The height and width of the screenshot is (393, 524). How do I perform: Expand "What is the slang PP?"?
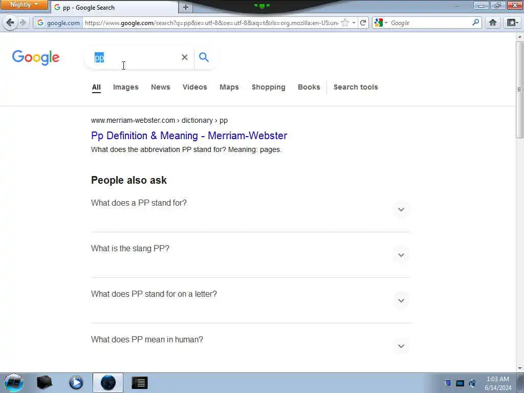401,255
